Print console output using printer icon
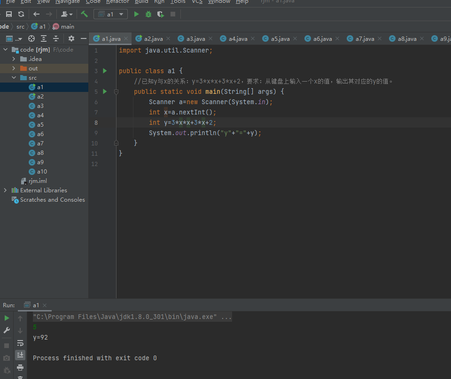Viewport: 451px width, 379px height. [x=20, y=367]
